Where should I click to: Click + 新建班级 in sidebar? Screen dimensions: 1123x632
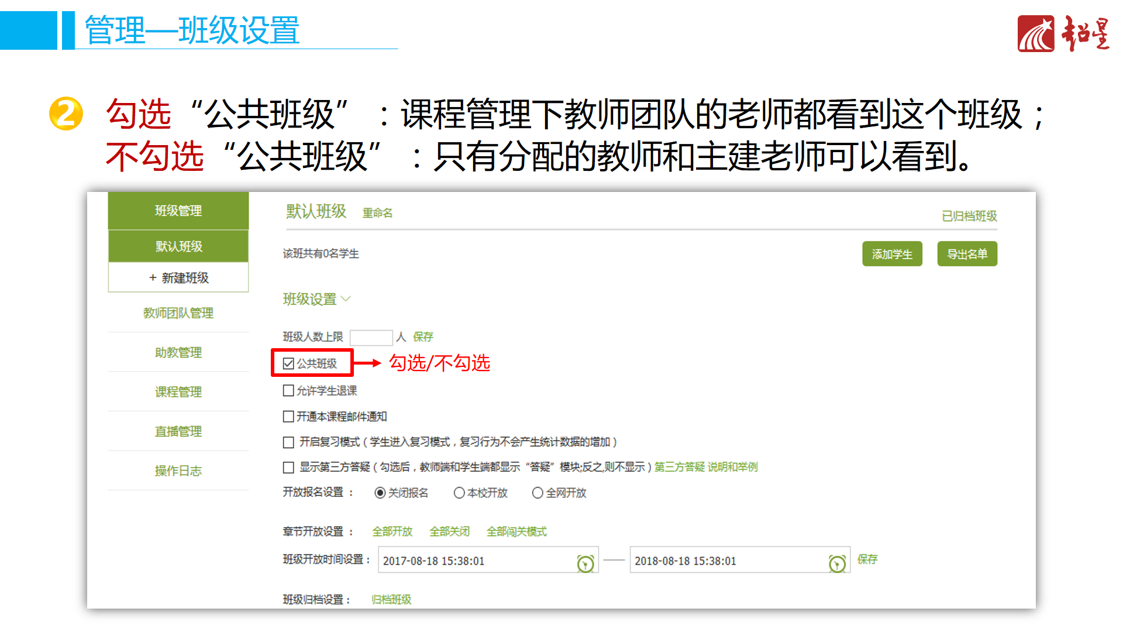178,278
